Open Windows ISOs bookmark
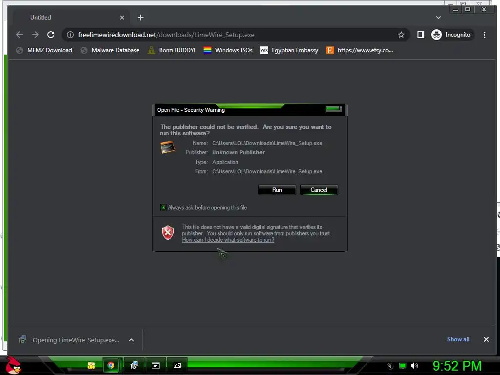Viewport: 500px width, 375px height. coord(228,50)
